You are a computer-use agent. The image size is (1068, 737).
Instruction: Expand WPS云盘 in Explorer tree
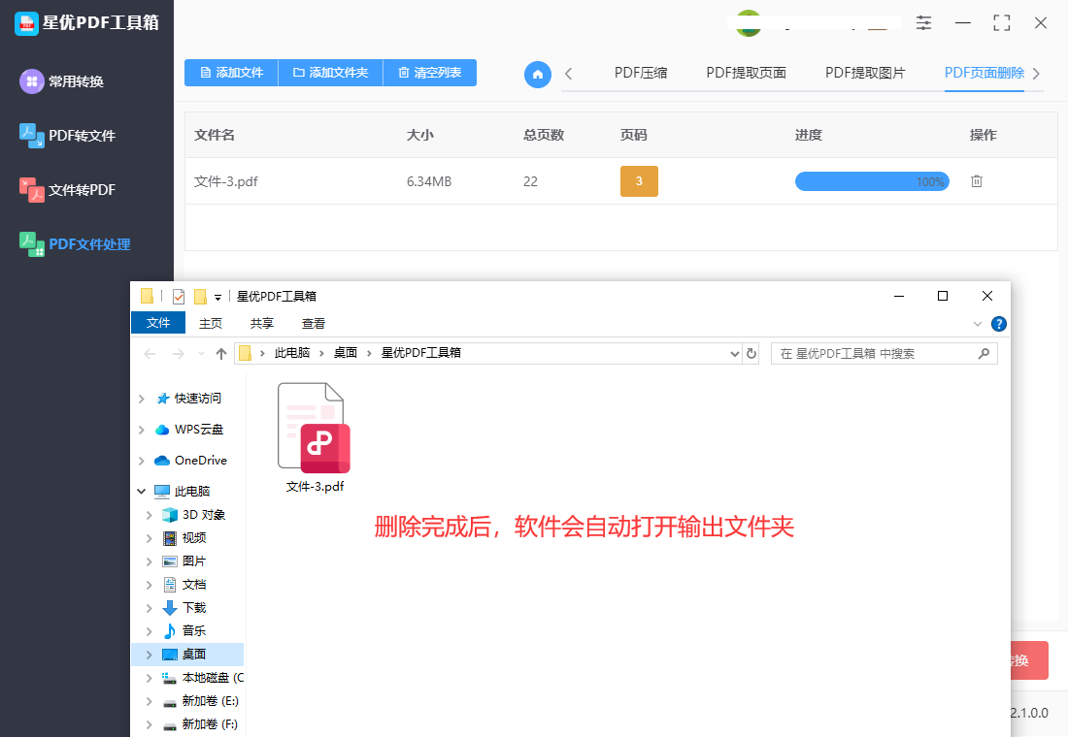[141, 431]
